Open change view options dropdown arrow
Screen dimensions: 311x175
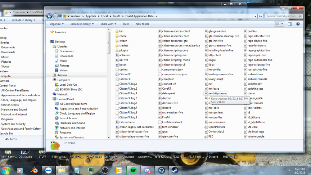[x=282, y=24]
